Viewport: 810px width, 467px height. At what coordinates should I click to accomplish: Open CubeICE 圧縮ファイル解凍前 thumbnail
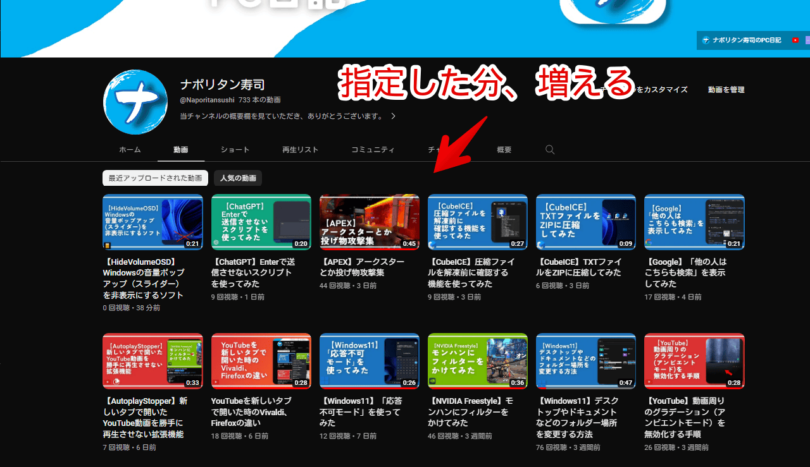click(x=478, y=222)
